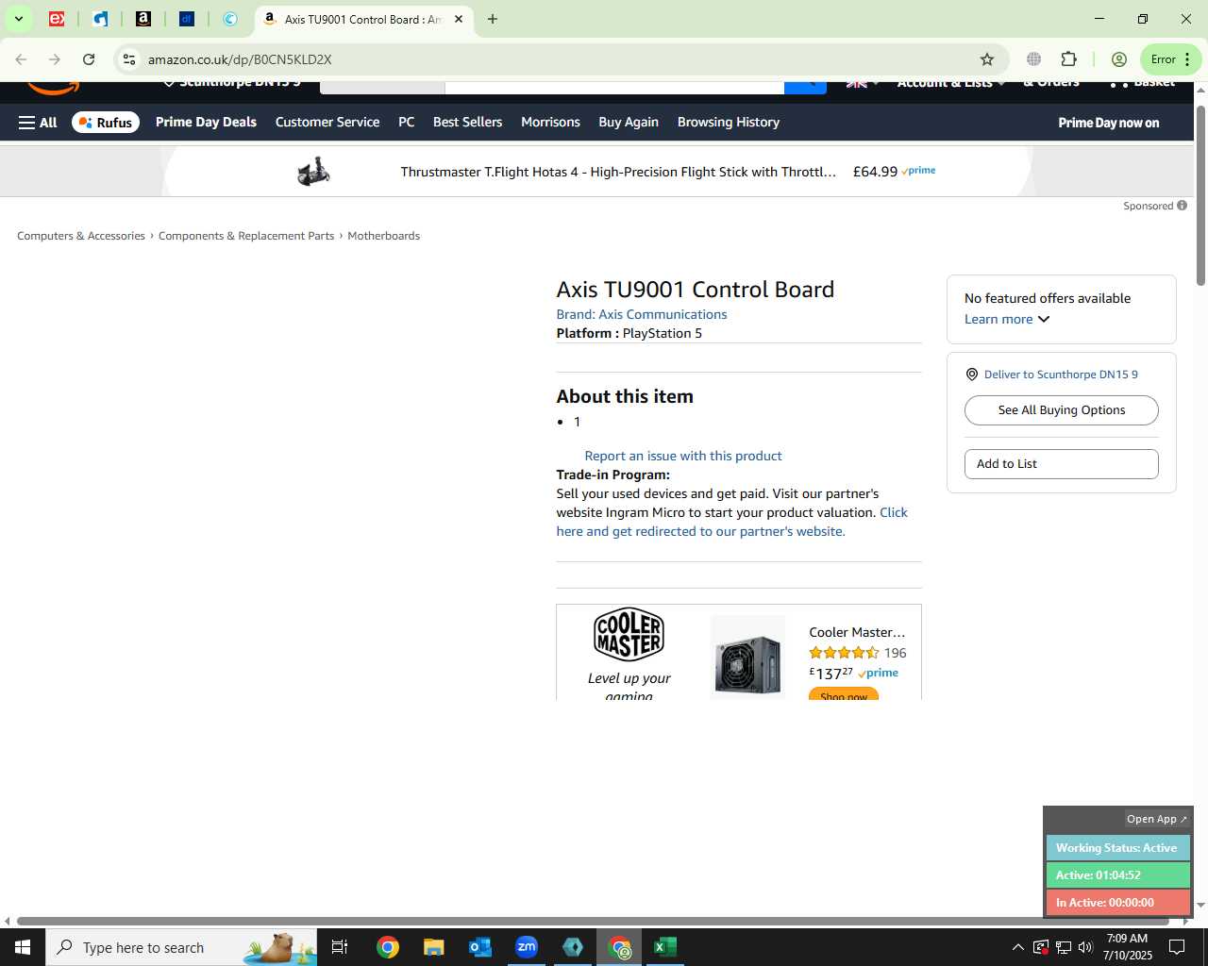This screenshot has height=966, width=1208.
Task: Click 'Prime Day now on' banner link
Action: coord(1109,123)
